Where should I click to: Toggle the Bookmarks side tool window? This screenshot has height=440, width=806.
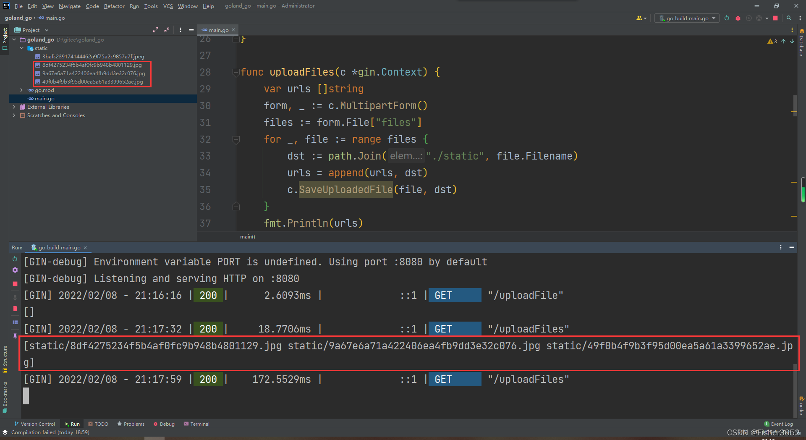point(5,397)
